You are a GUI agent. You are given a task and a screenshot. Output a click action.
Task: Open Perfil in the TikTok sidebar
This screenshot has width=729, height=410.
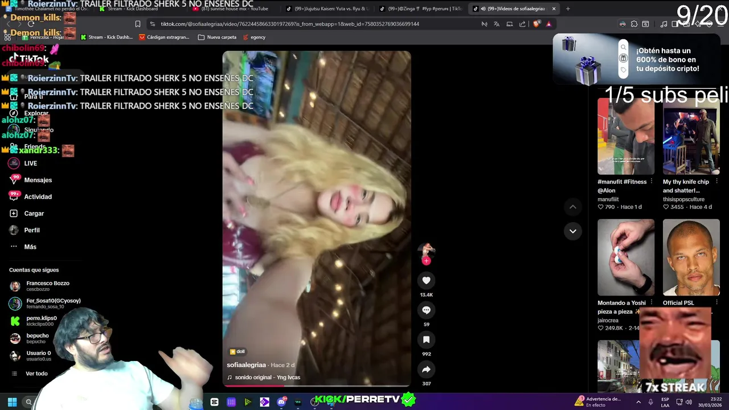pyautogui.click(x=24, y=230)
